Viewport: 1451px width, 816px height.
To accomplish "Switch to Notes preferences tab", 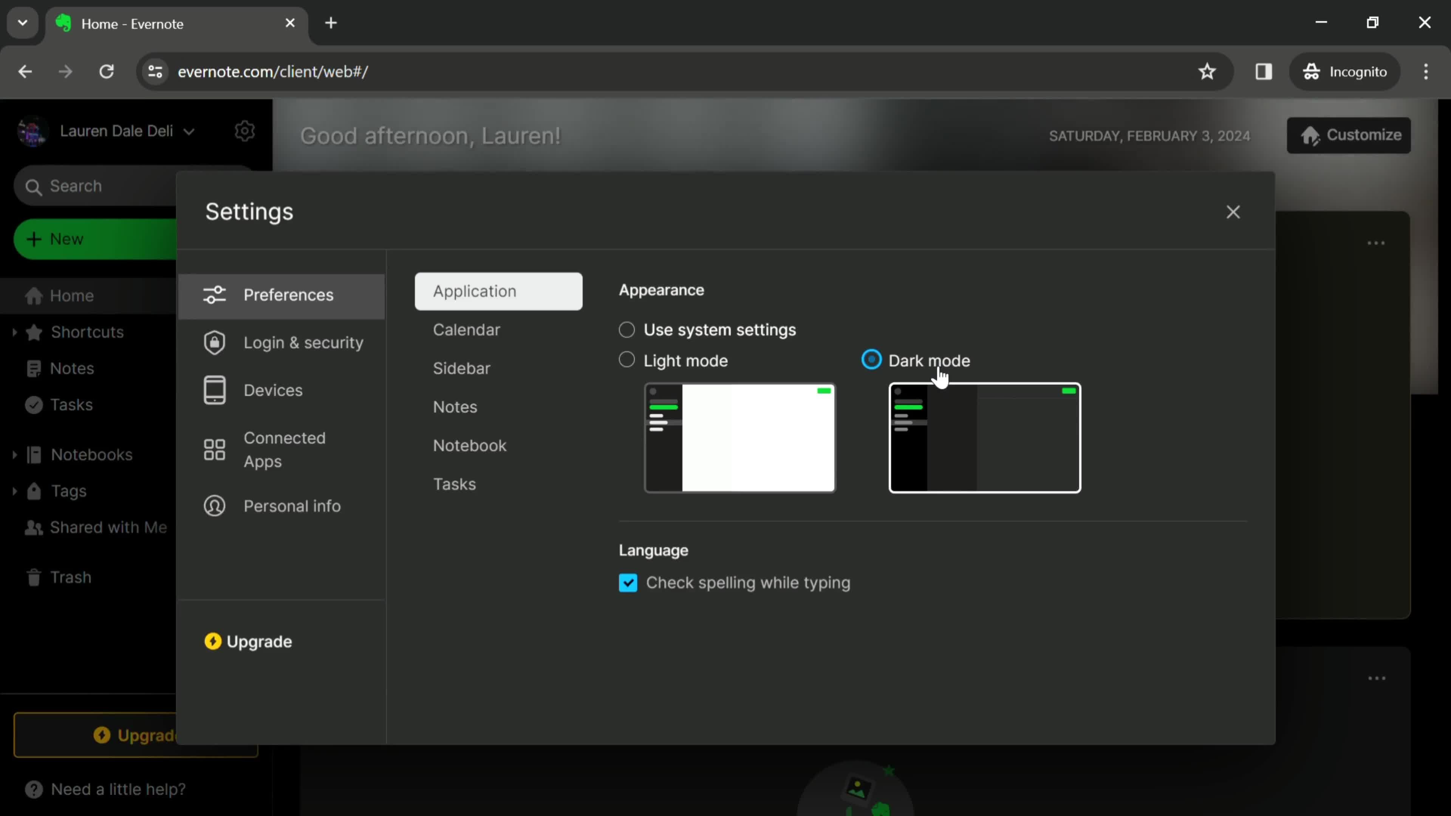I will [x=455, y=406].
